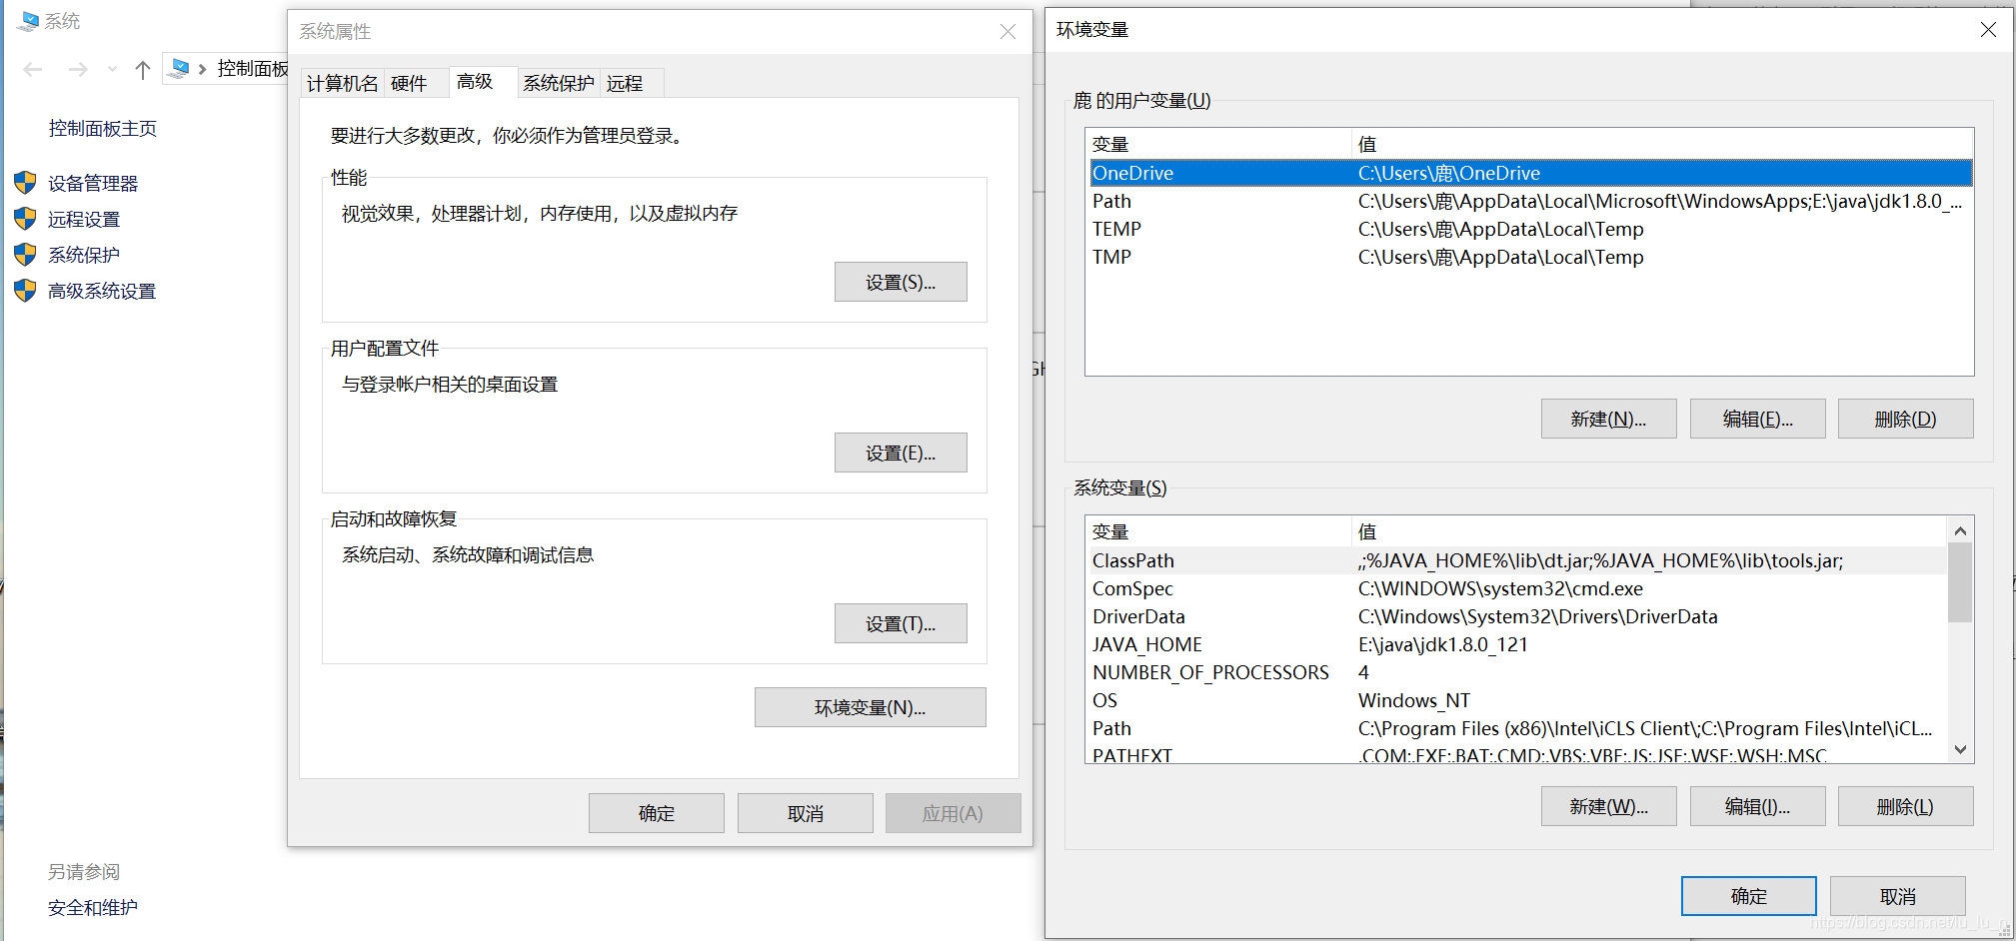The image size is (2016, 941).
Task: Click the back arrow in System window
Action: click(33, 69)
